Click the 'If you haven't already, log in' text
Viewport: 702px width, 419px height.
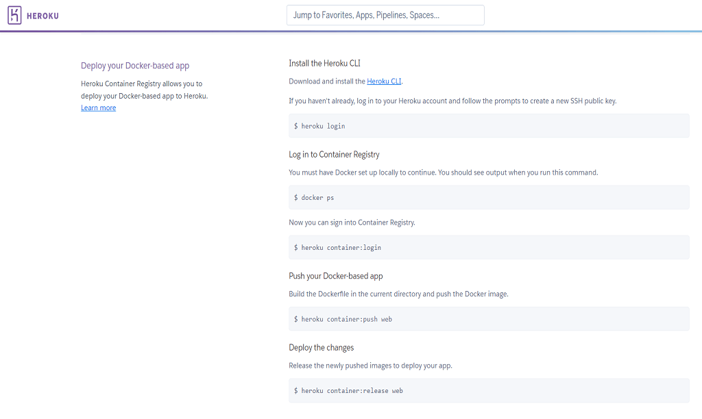click(452, 101)
